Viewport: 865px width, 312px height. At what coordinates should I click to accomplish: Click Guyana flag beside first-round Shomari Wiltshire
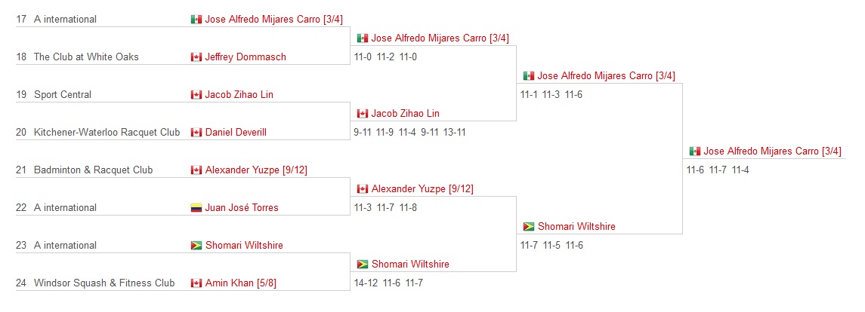click(x=196, y=246)
